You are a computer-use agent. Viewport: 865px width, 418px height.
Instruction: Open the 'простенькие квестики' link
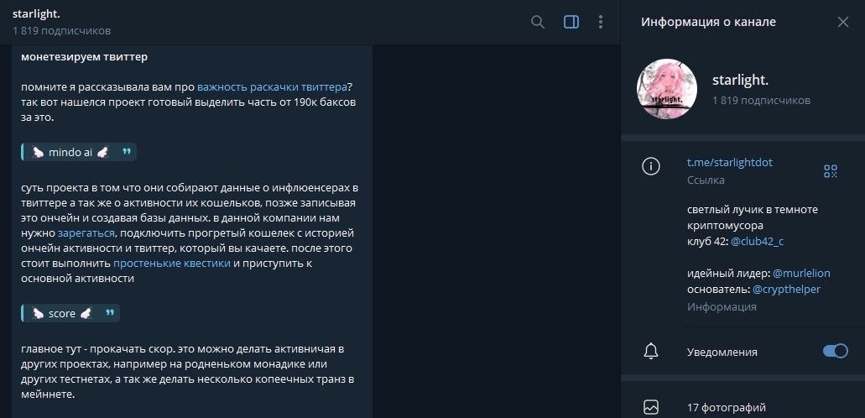pyautogui.click(x=171, y=264)
